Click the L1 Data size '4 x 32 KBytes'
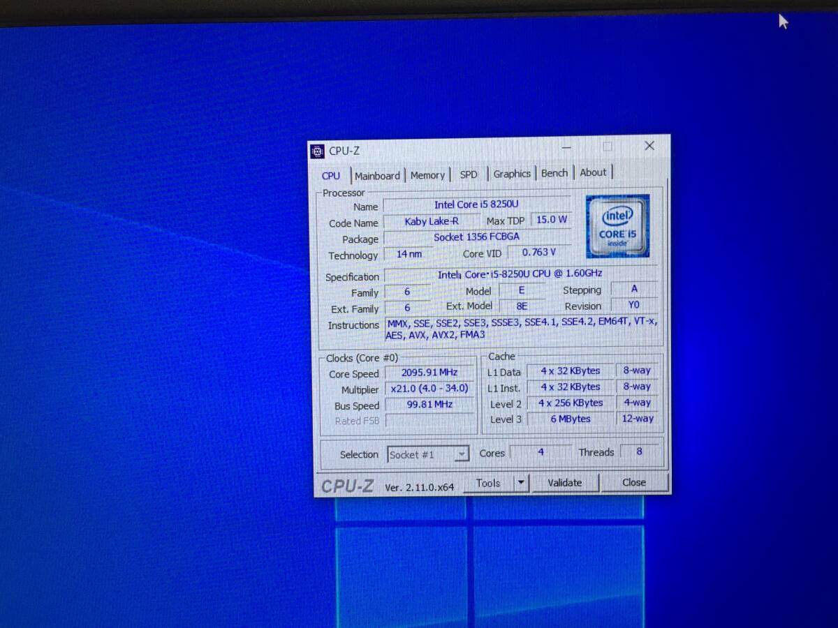Screen dimensions: 838x628 click(x=570, y=371)
